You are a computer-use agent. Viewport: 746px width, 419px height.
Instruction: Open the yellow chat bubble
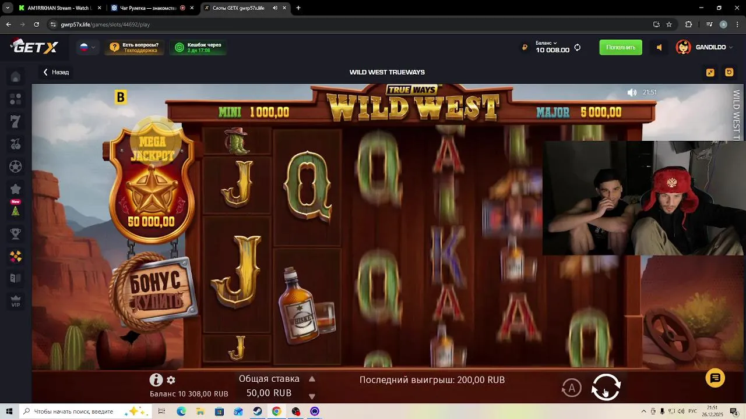715,378
